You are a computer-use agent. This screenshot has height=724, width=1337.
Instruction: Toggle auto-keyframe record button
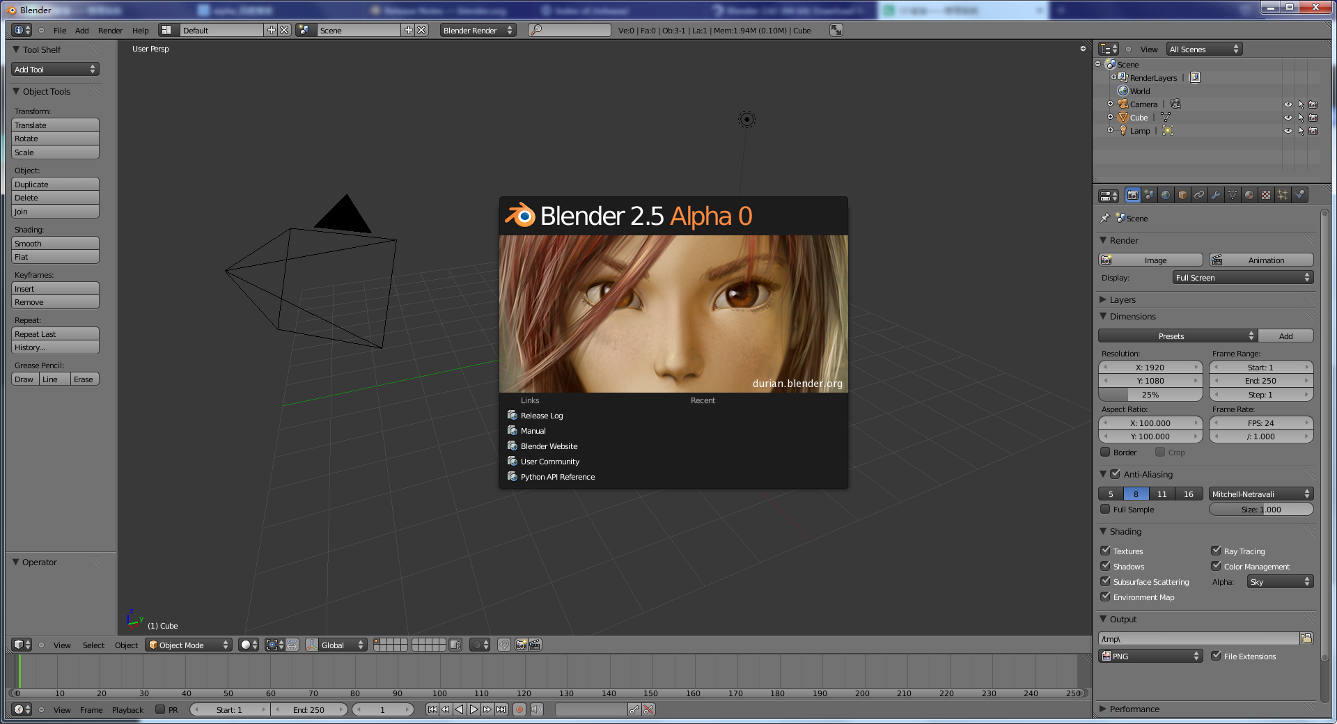pos(519,709)
